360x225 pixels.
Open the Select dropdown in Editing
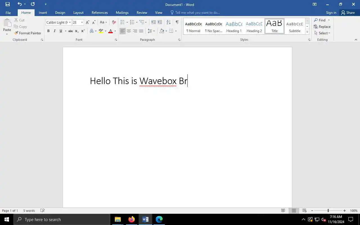pos(322,33)
